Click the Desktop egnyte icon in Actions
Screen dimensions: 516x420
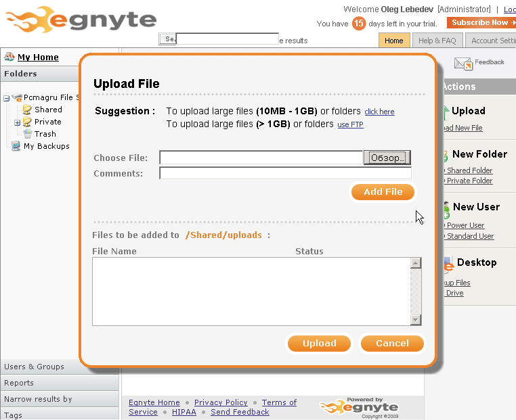(448, 265)
